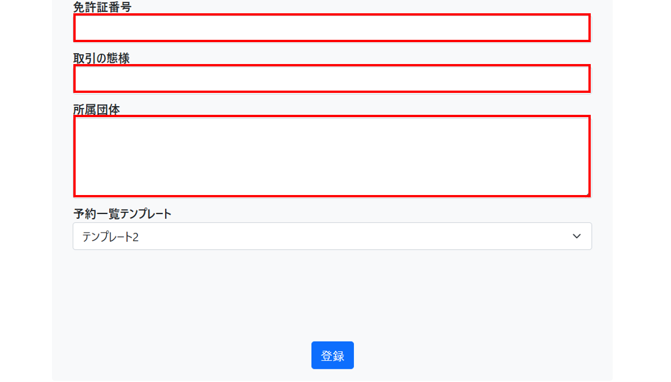Click the downward arrow on the template selector
Screen dimensions: 671x382
576,236
